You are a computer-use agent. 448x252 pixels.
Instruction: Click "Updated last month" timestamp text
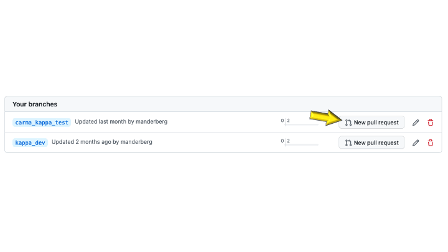[100, 121]
